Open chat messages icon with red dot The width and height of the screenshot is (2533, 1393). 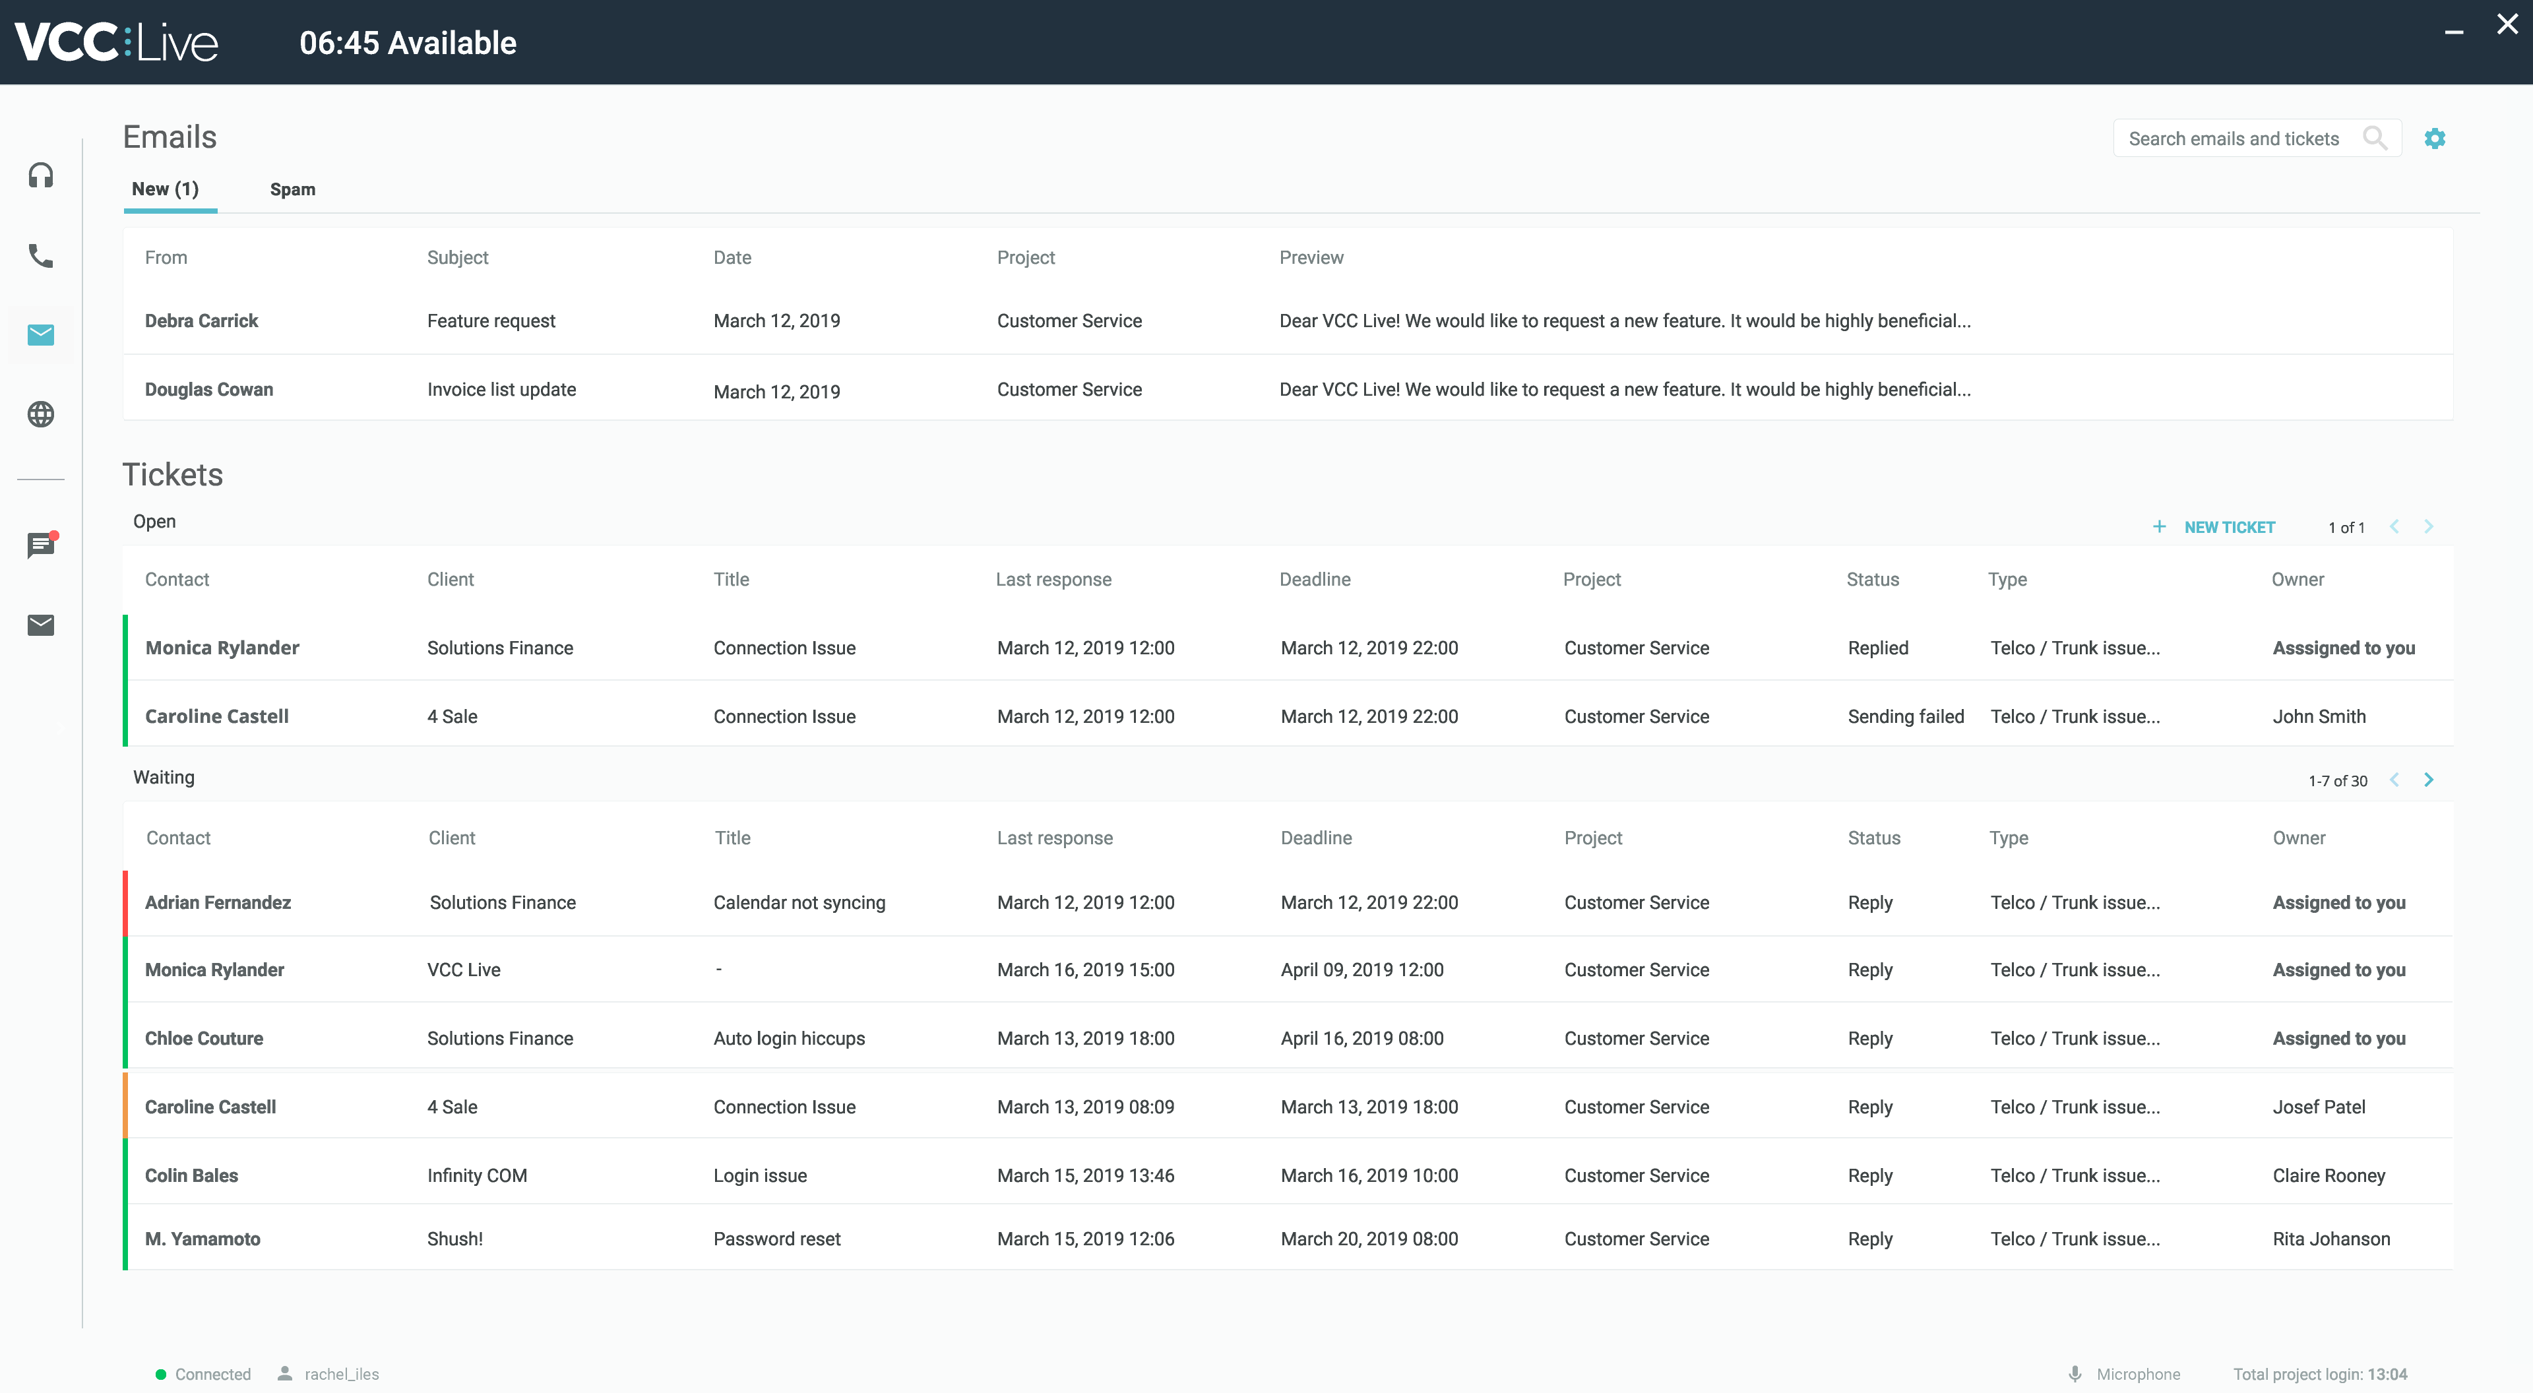[40, 545]
